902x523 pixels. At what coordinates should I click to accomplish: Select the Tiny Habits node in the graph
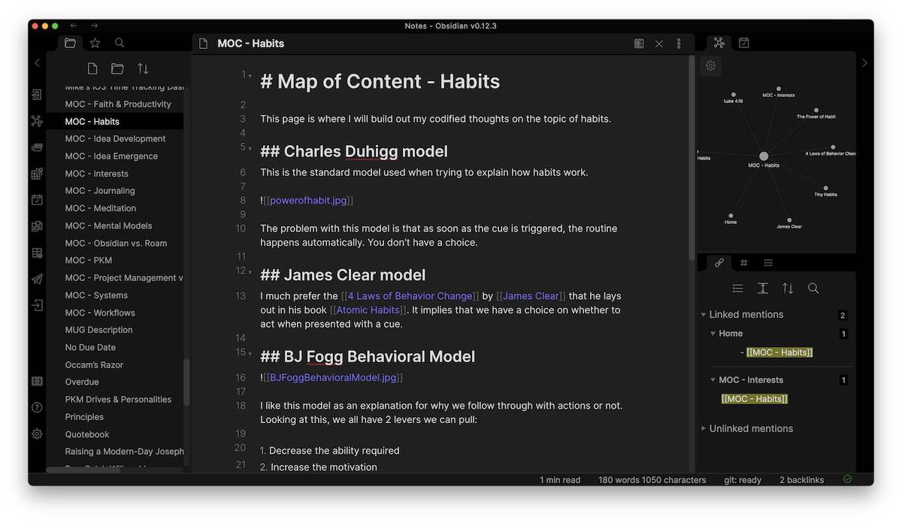(825, 189)
